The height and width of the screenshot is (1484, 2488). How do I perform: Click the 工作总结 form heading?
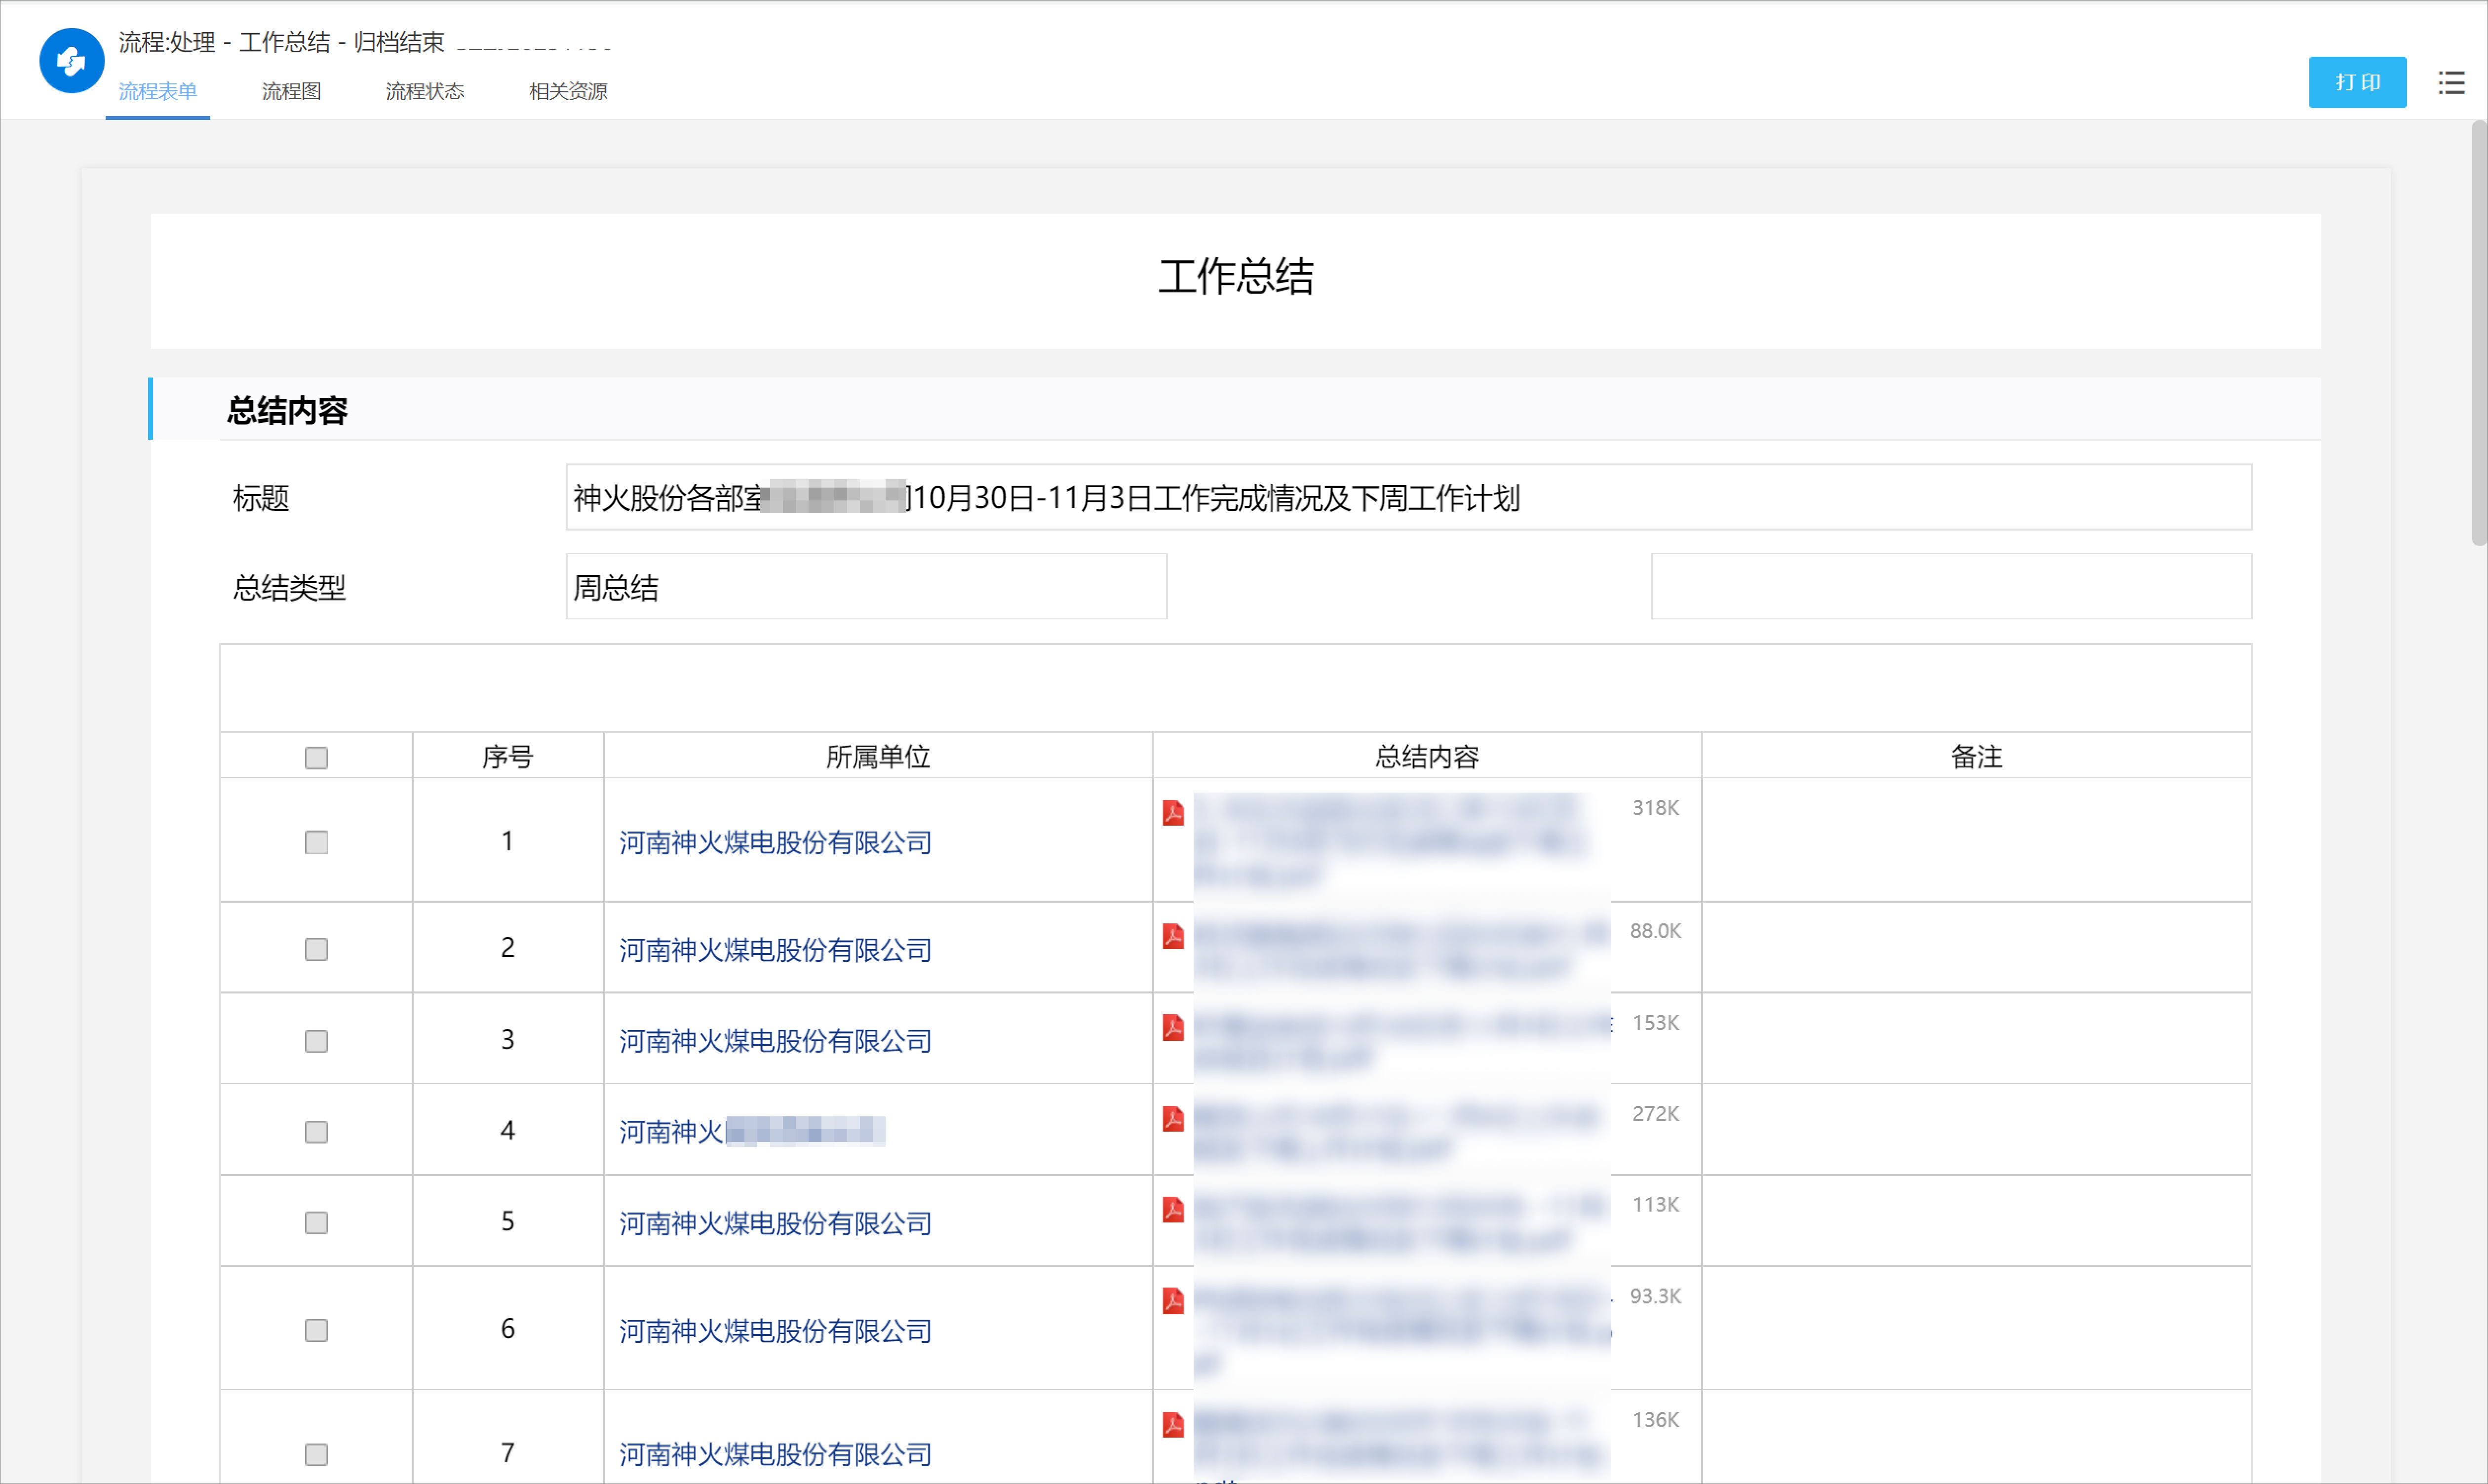tap(1236, 277)
